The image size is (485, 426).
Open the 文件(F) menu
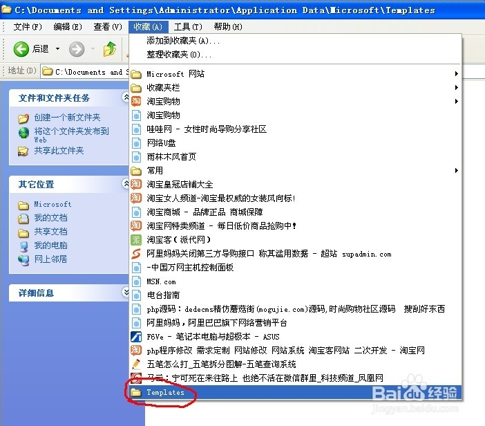click(x=27, y=27)
